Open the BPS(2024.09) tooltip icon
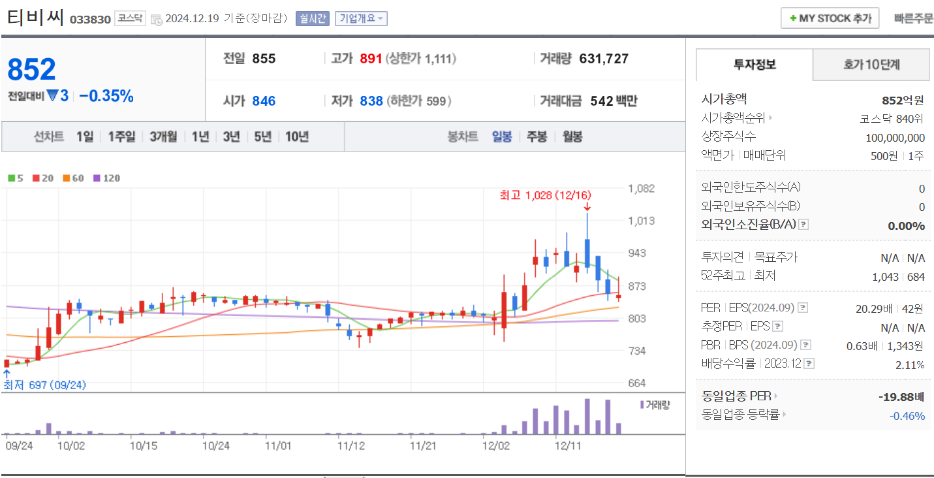 coord(805,345)
